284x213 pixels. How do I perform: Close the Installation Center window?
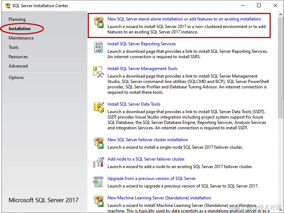[x=275, y=6]
